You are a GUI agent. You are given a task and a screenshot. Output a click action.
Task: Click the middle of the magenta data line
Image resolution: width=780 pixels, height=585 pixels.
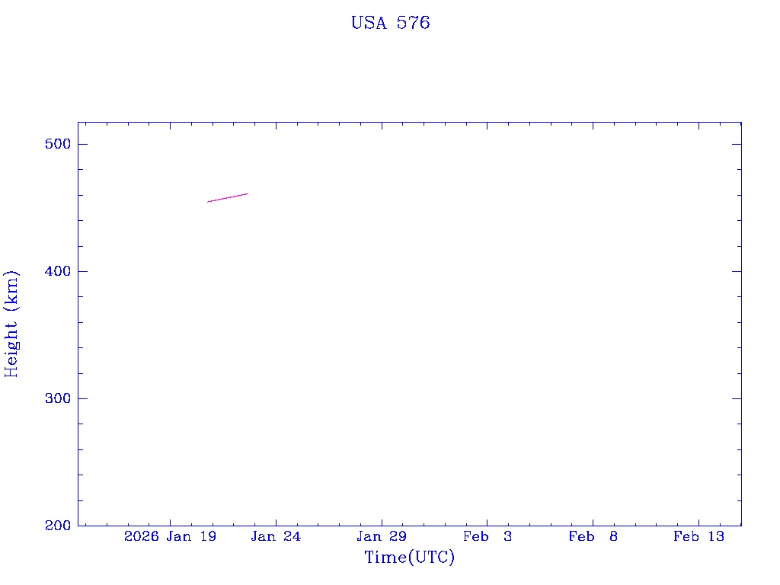point(228,197)
